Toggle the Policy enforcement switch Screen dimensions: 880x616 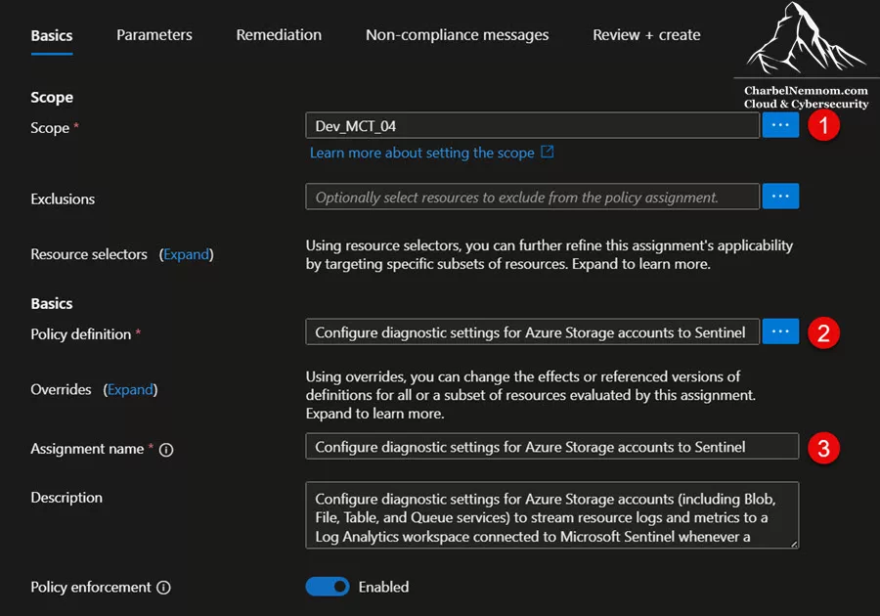[x=328, y=587]
